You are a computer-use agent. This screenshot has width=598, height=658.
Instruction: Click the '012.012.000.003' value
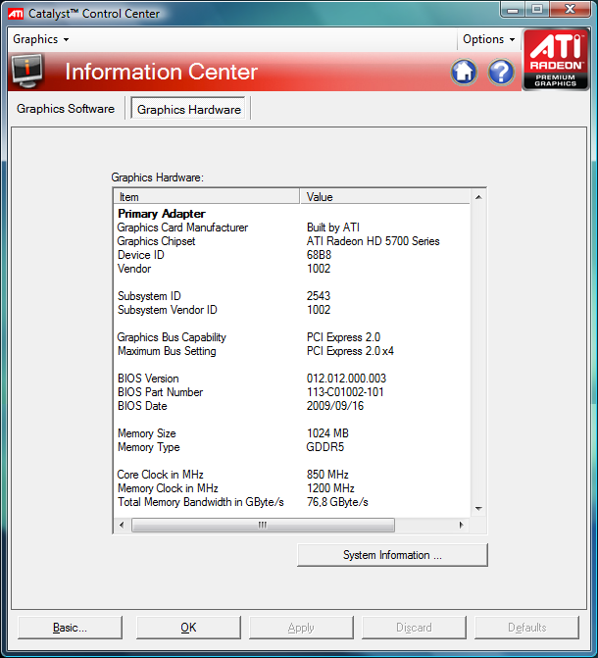(x=346, y=379)
